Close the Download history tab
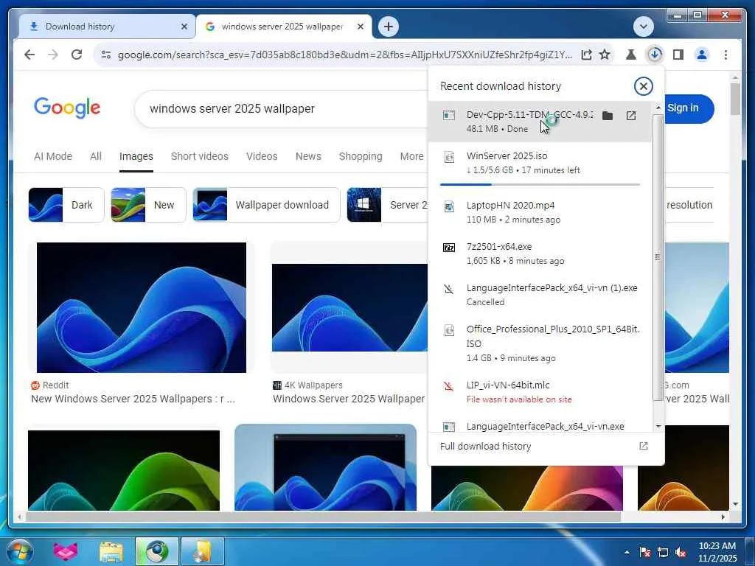This screenshot has height=566, width=755. coord(184,27)
